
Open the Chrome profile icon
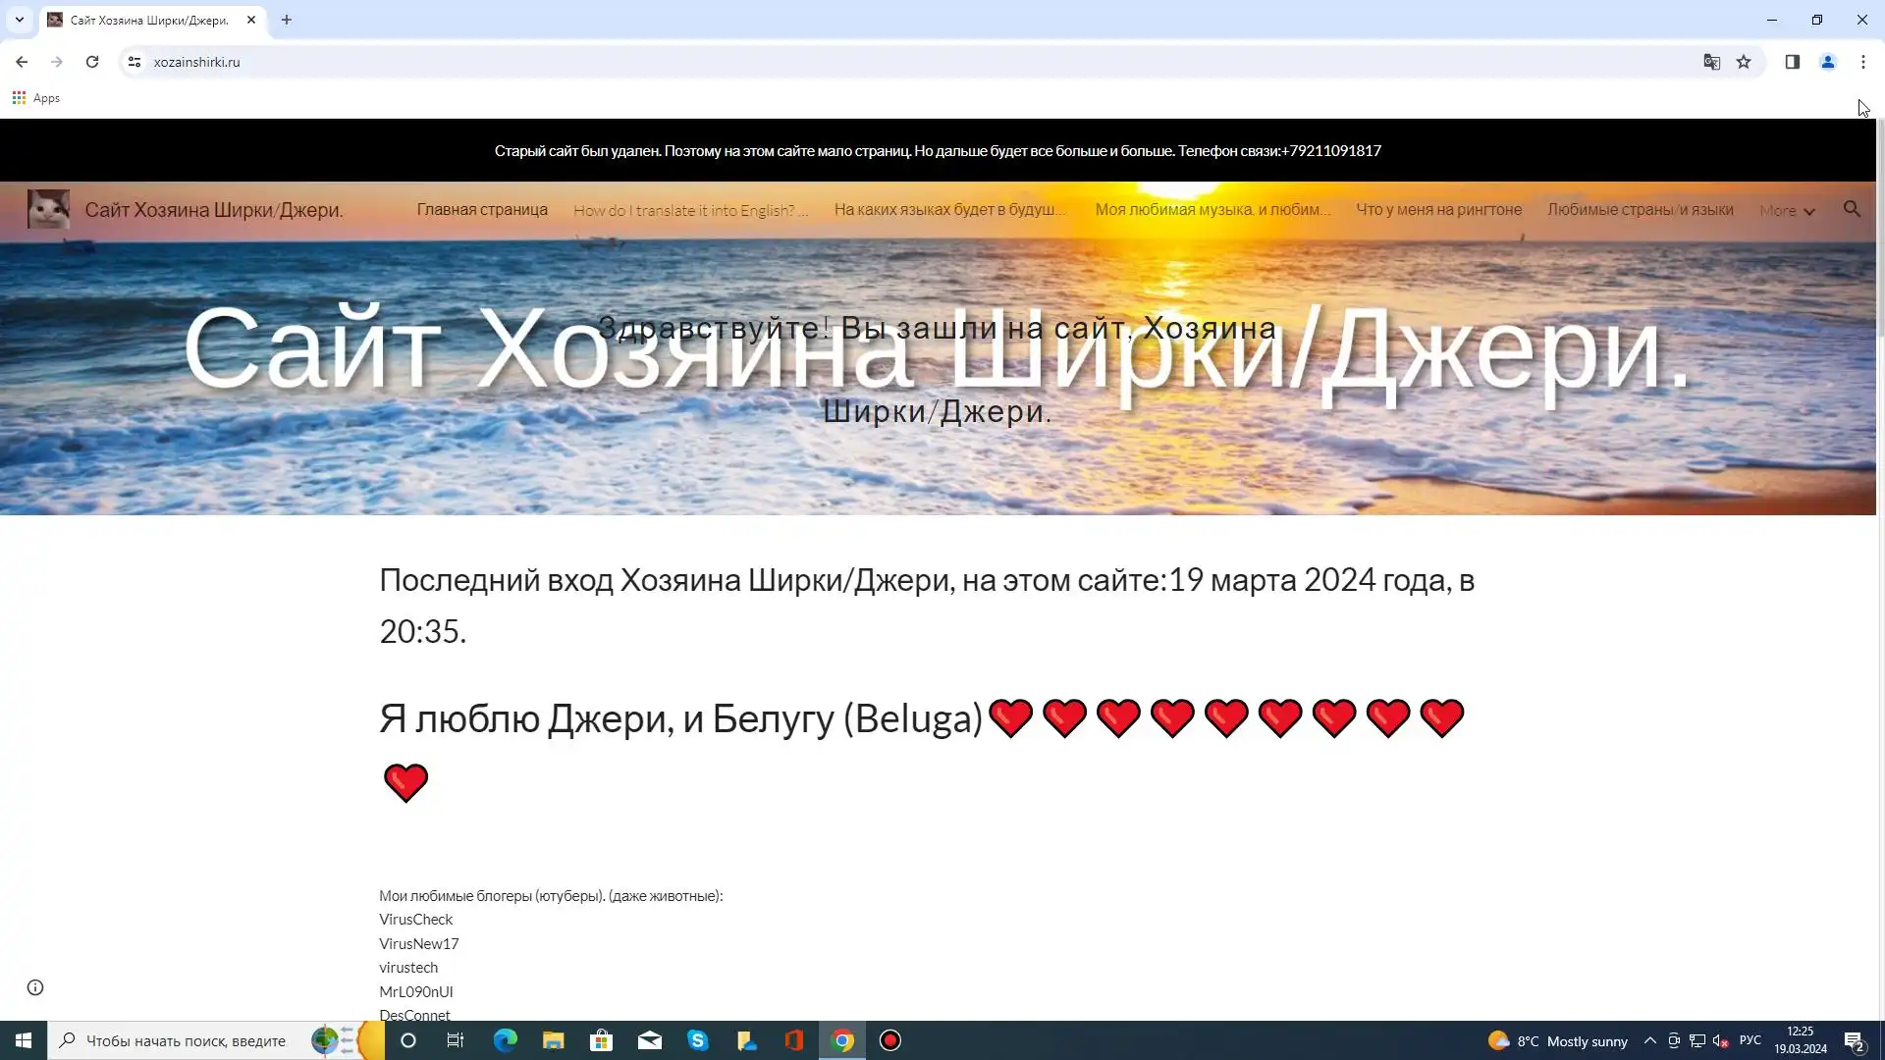click(x=1827, y=62)
